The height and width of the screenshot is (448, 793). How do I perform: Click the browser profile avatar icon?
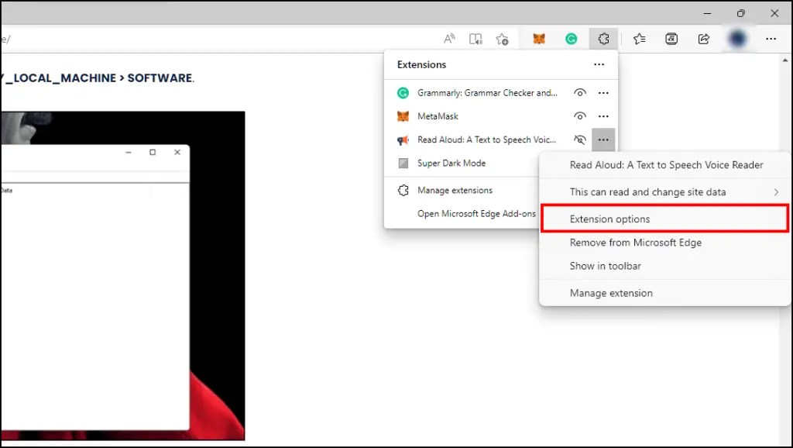click(x=736, y=38)
